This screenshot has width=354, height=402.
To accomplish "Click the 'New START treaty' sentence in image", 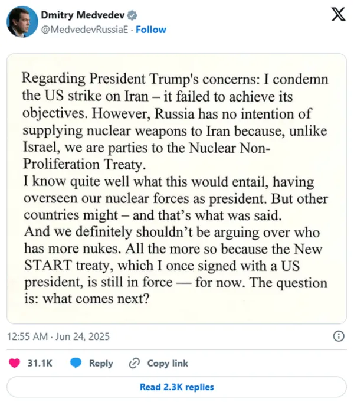I will [173, 266].
